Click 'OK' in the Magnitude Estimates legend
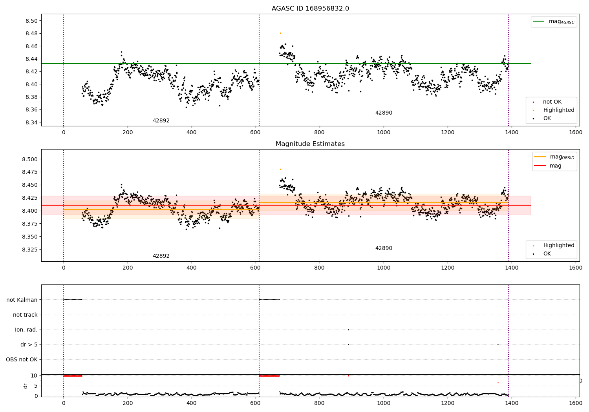The height and width of the screenshot is (412, 589). point(547,254)
